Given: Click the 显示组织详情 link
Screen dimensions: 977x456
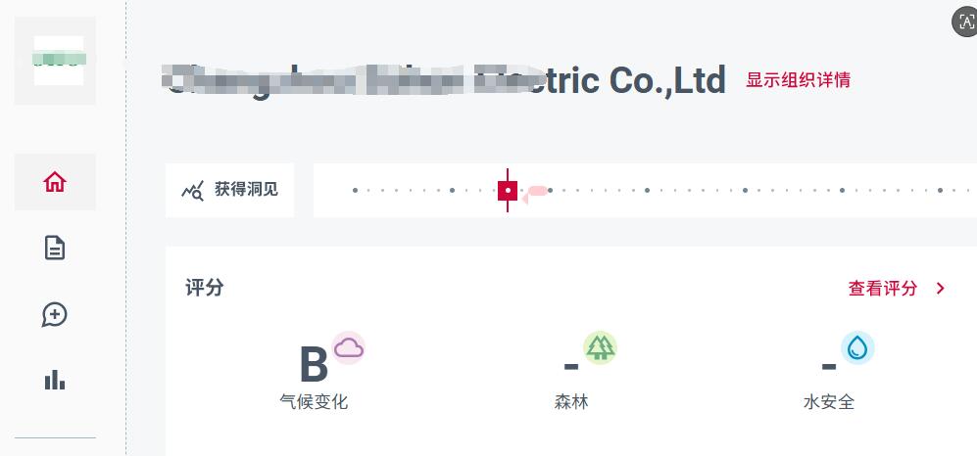Looking at the screenshot, I should coord(798,80).
